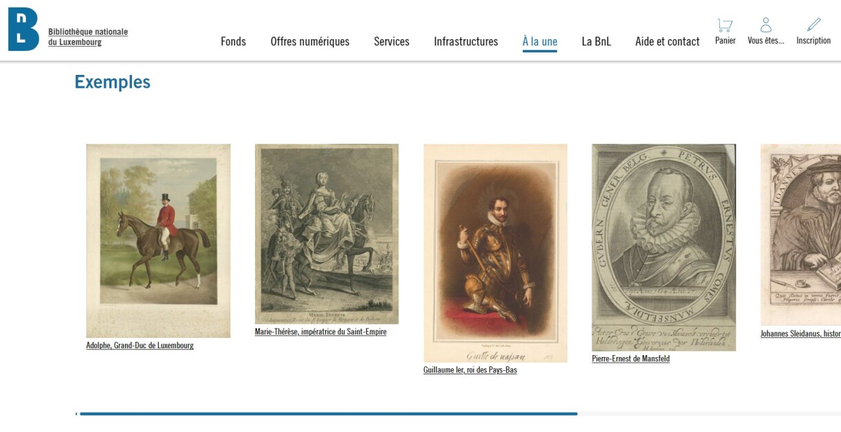The image size is (841, 432).
Task: Click the Bibliothèque nationale du Luxembourg title link
Action: pos(88,37)
